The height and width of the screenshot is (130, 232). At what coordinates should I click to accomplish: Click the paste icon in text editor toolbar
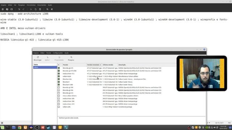40,9
